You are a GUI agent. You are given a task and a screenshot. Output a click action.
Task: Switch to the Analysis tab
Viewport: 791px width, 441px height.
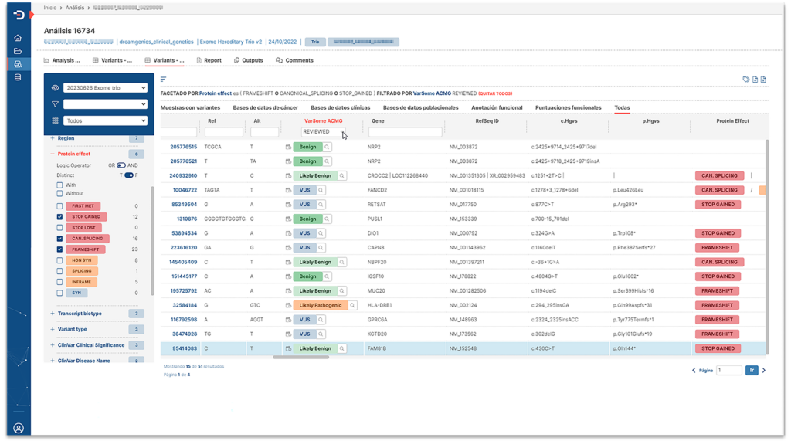(62, 60)
